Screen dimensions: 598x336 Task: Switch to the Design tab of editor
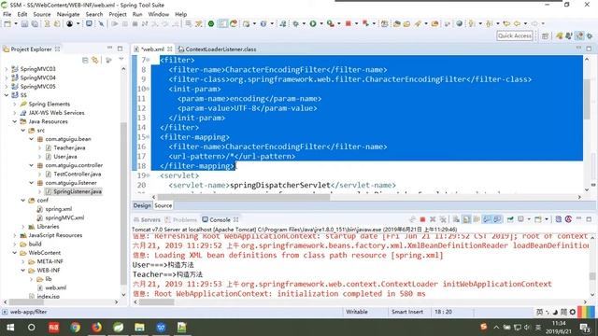tap(142, 205)
